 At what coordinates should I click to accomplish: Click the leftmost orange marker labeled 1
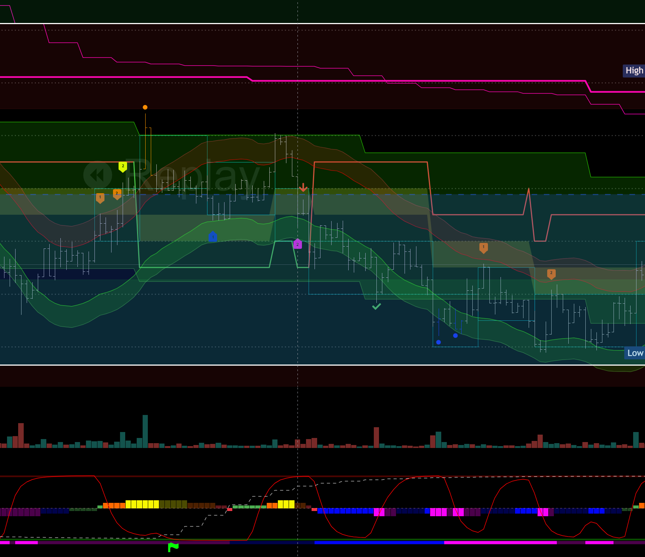100,198
